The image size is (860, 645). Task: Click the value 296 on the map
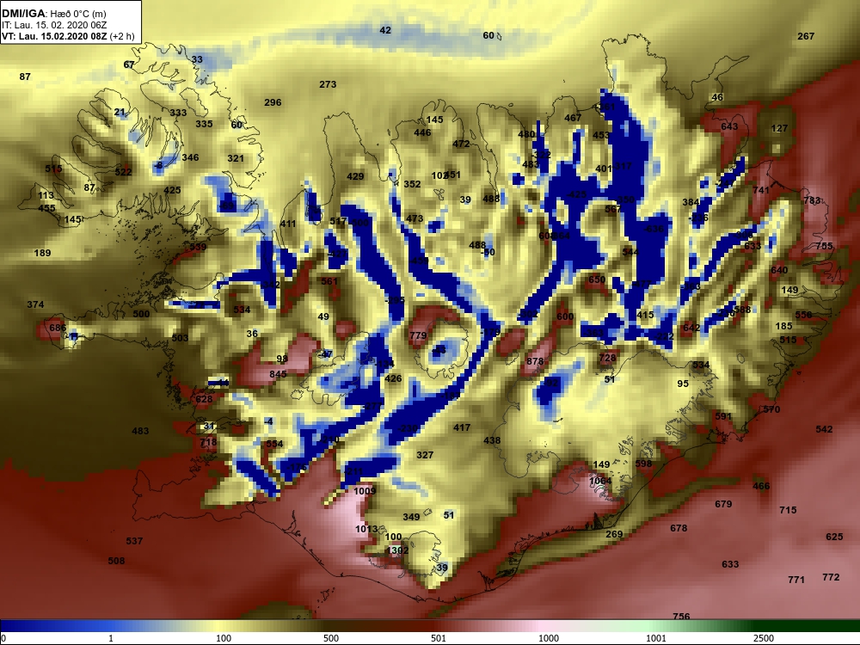(x=273, y=102)
